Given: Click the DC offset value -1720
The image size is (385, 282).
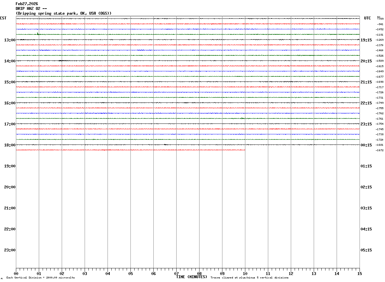Looking at the screenshot, I should 380,140.
